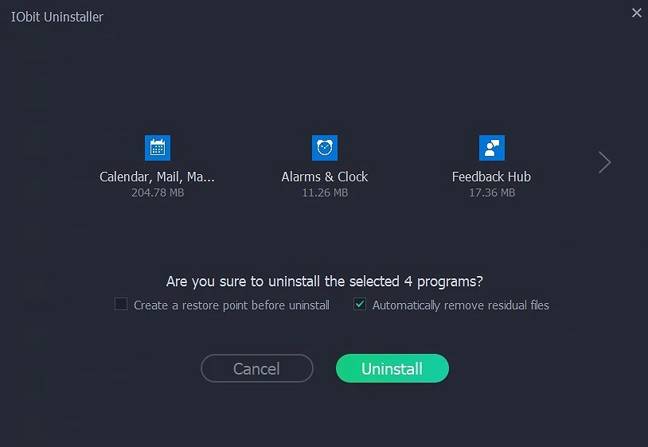Show next programs with right chevron

[x=605, y=162]
